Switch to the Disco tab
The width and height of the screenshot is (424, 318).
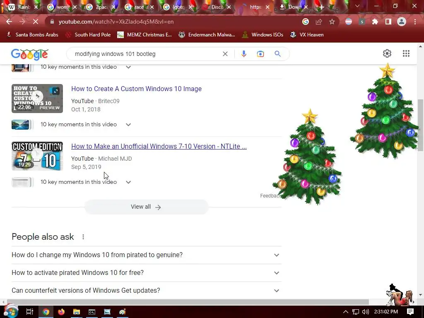pos(217,7)
